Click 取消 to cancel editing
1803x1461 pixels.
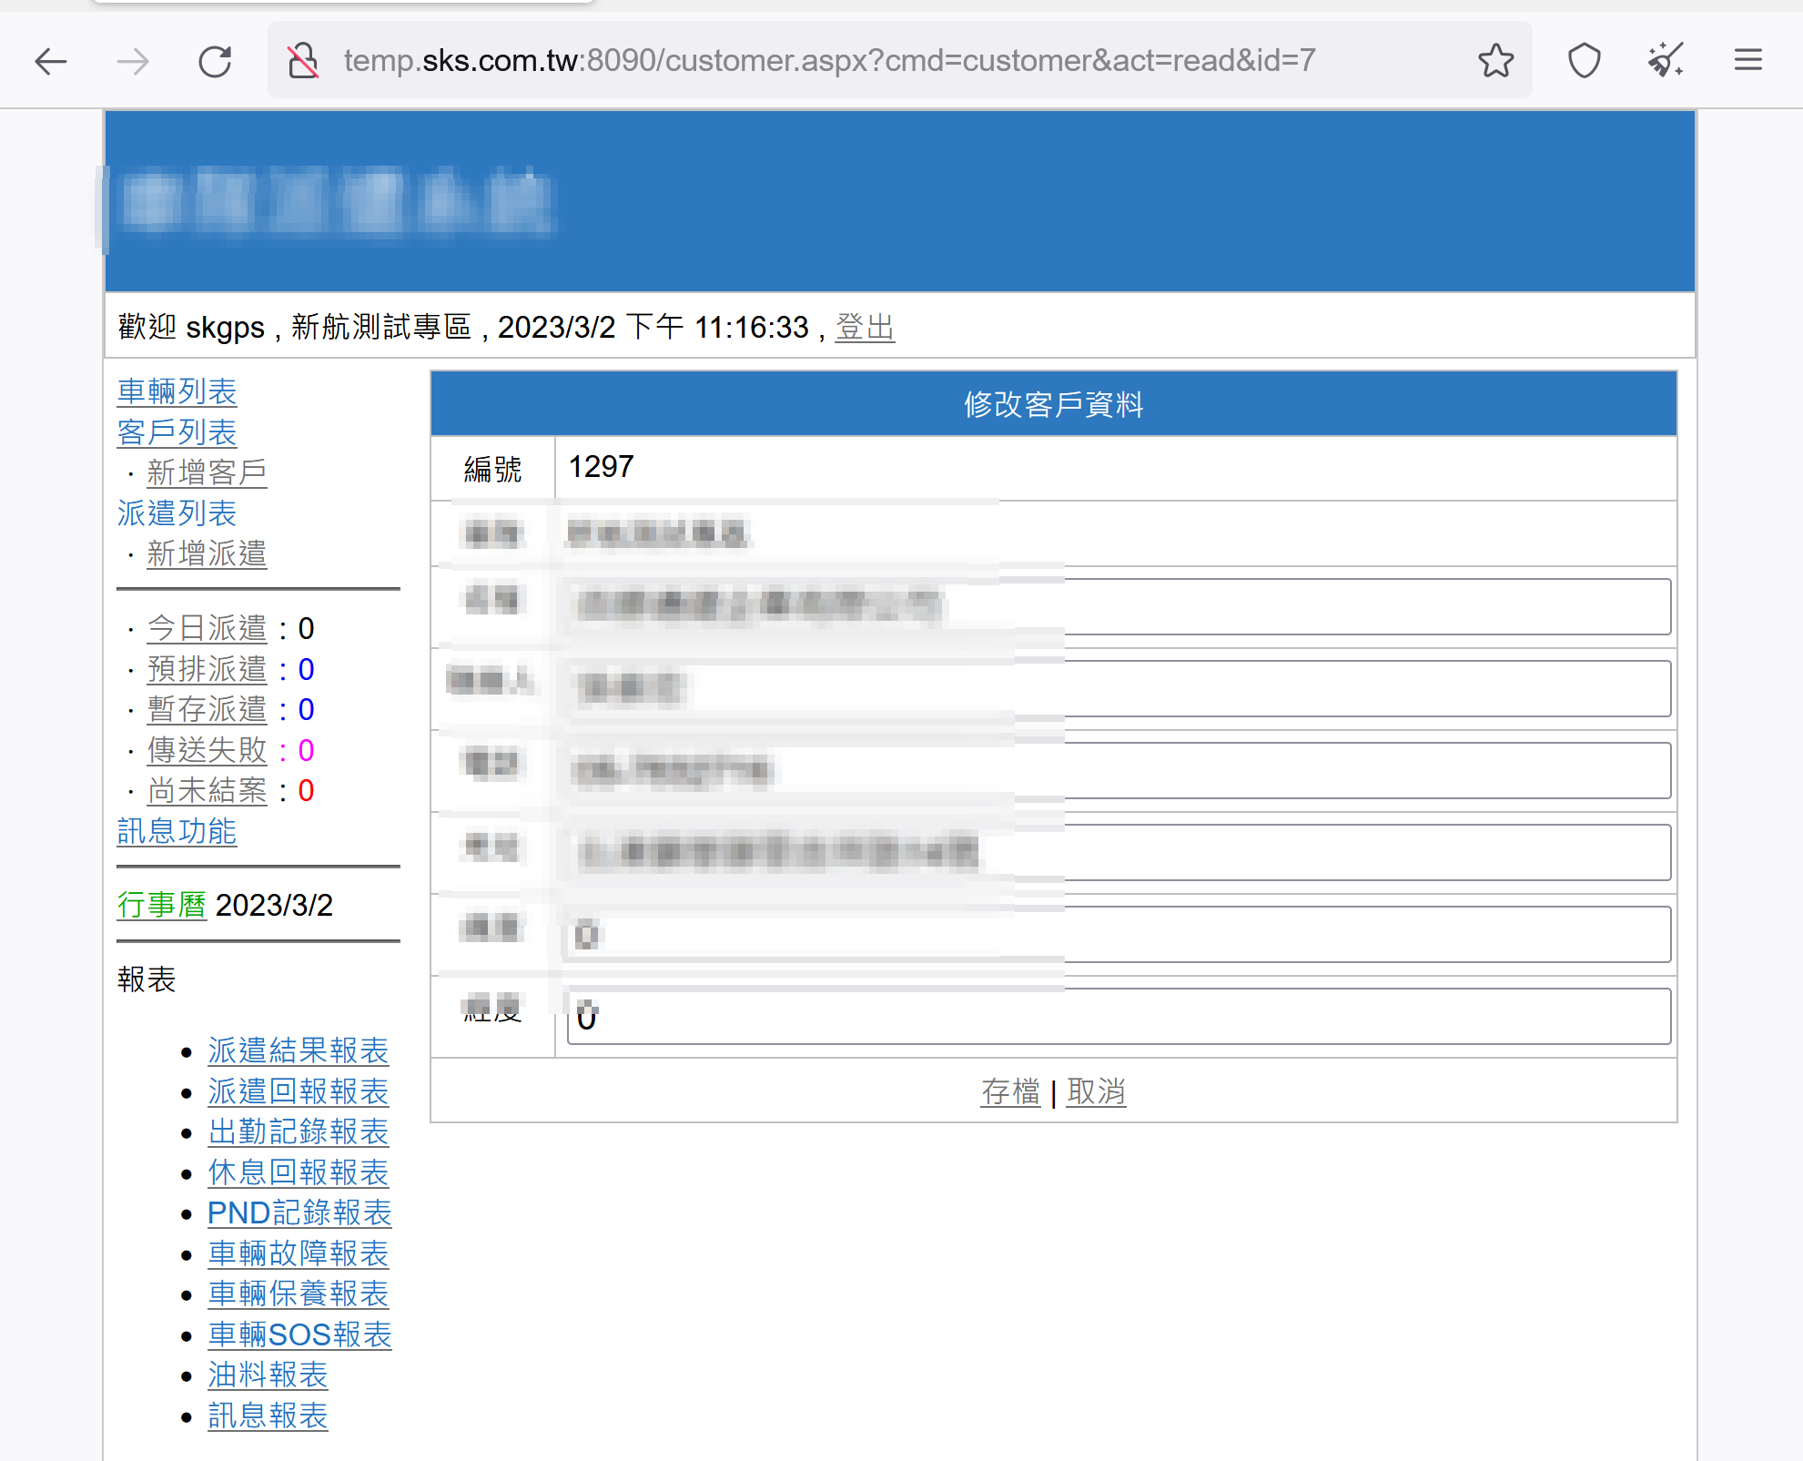[1096, 1091]
